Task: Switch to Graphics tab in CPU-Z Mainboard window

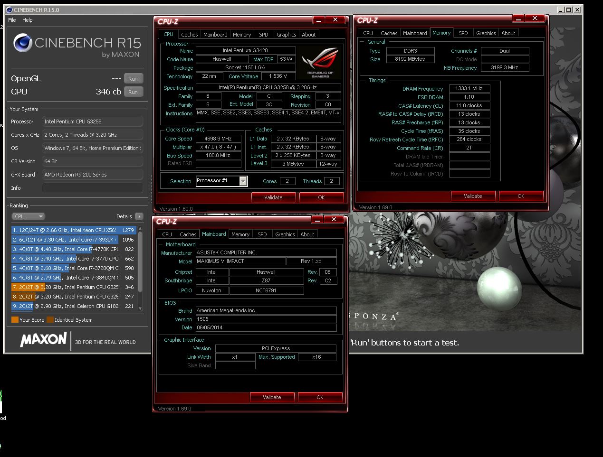Action: (285, 234)
